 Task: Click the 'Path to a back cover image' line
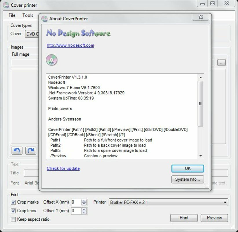click(115, 145)
